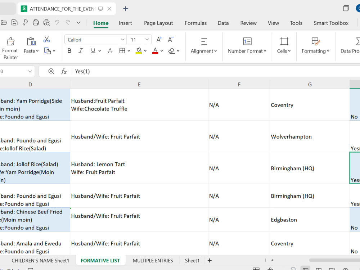Switch to the Smart Toolbox tab
The width and height of the screenshot is (360, 270).
coord(331,23)
